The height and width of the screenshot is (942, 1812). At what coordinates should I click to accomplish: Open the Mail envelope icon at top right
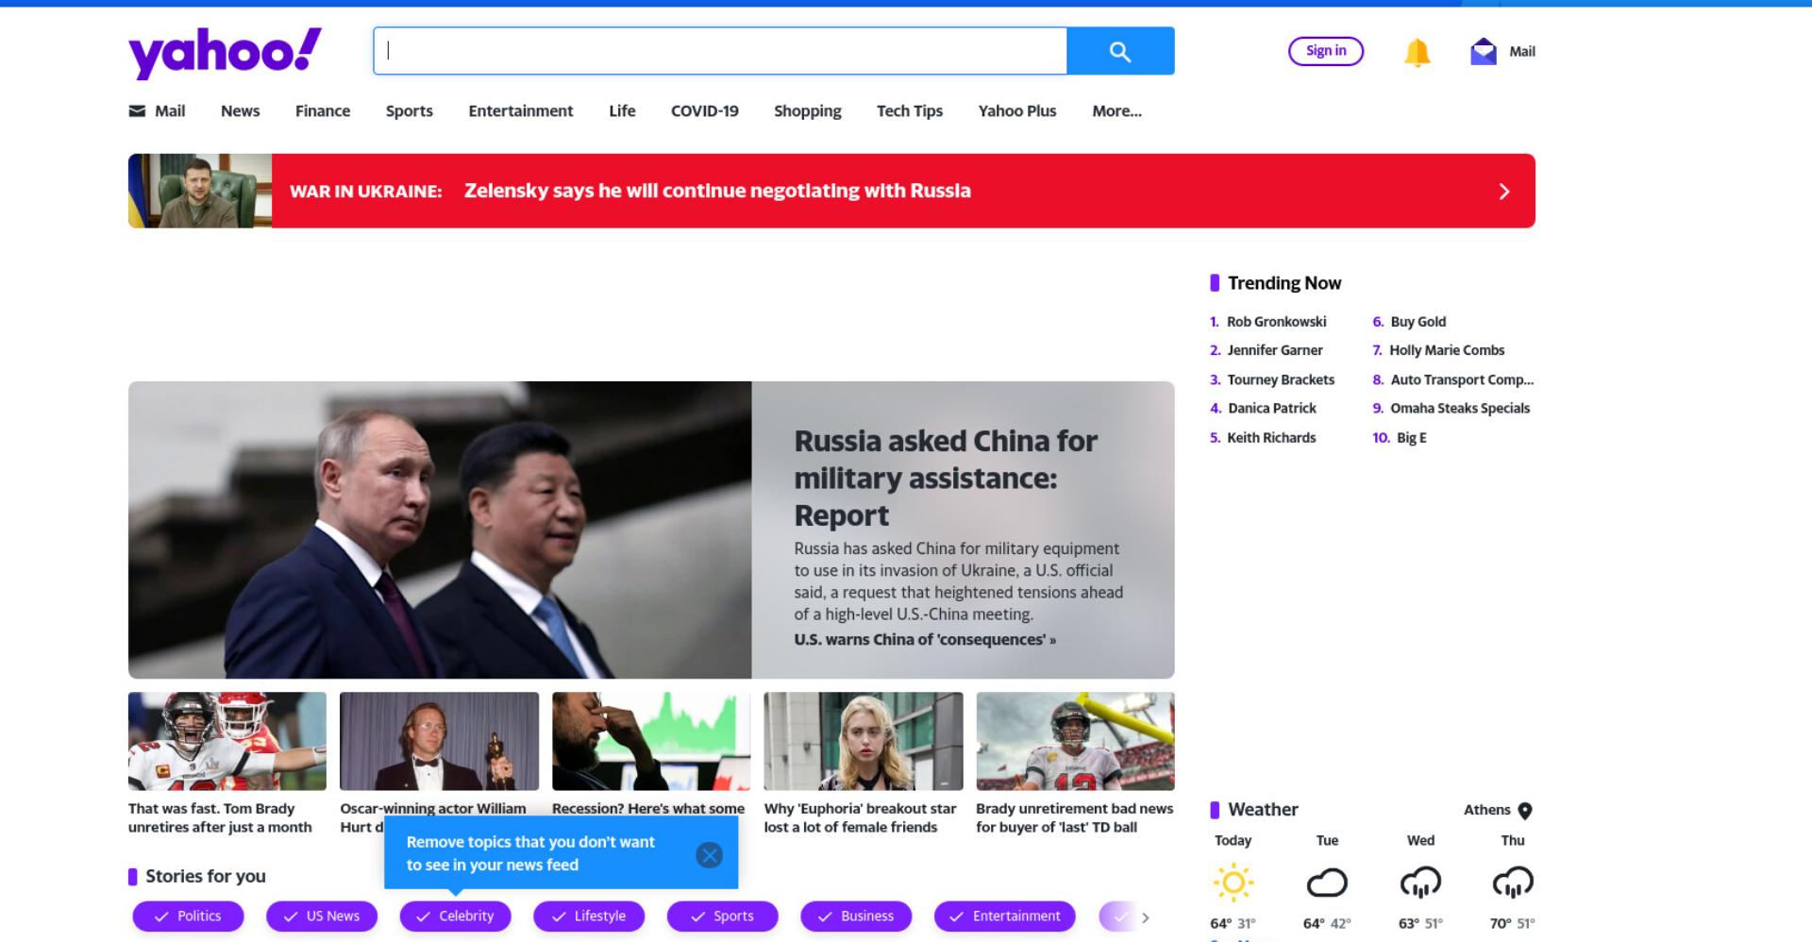(x=1484, y=52)
